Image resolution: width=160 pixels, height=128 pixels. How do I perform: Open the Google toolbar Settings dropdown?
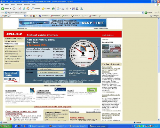point(155,16)
